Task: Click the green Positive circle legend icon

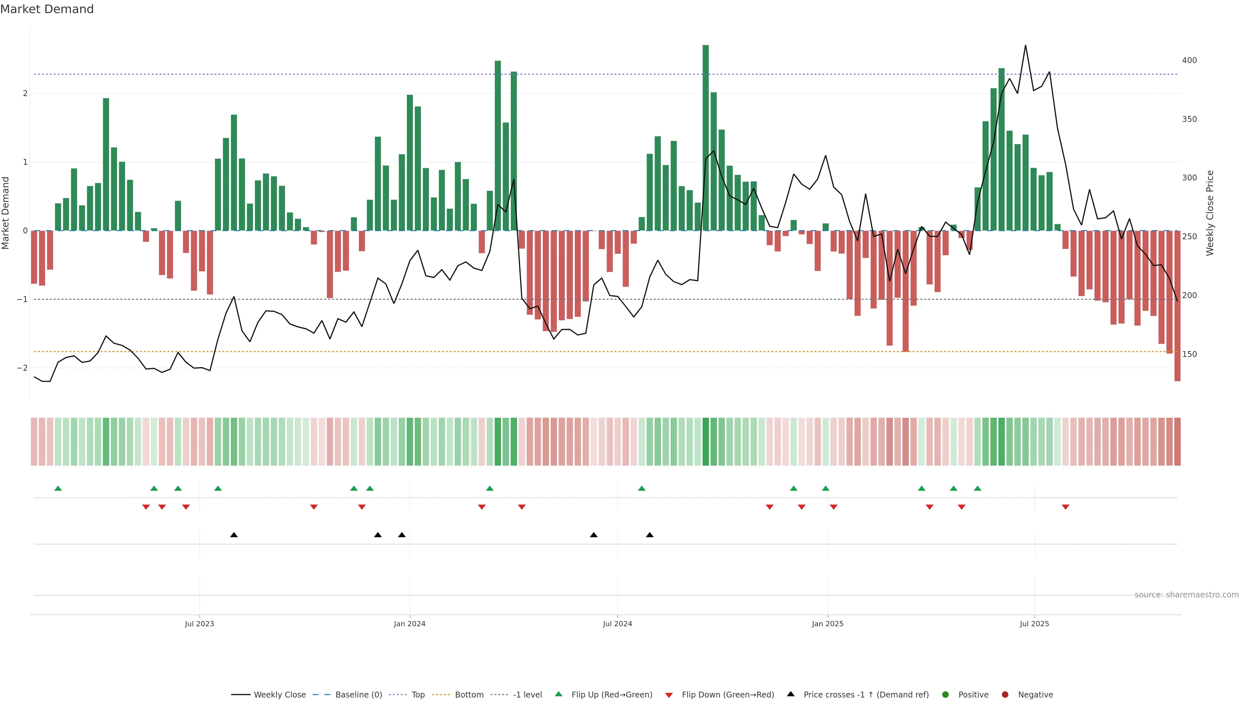Action: (945, 694)
